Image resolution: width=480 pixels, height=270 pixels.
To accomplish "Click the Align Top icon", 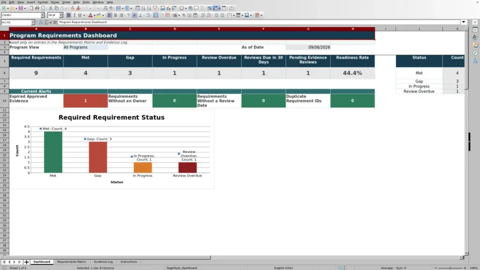I will (128, 15).
